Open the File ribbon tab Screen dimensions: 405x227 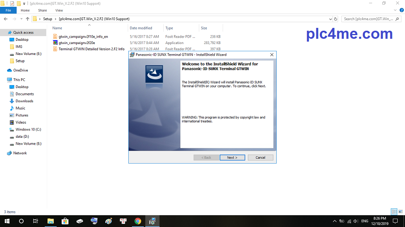(8, 11)
